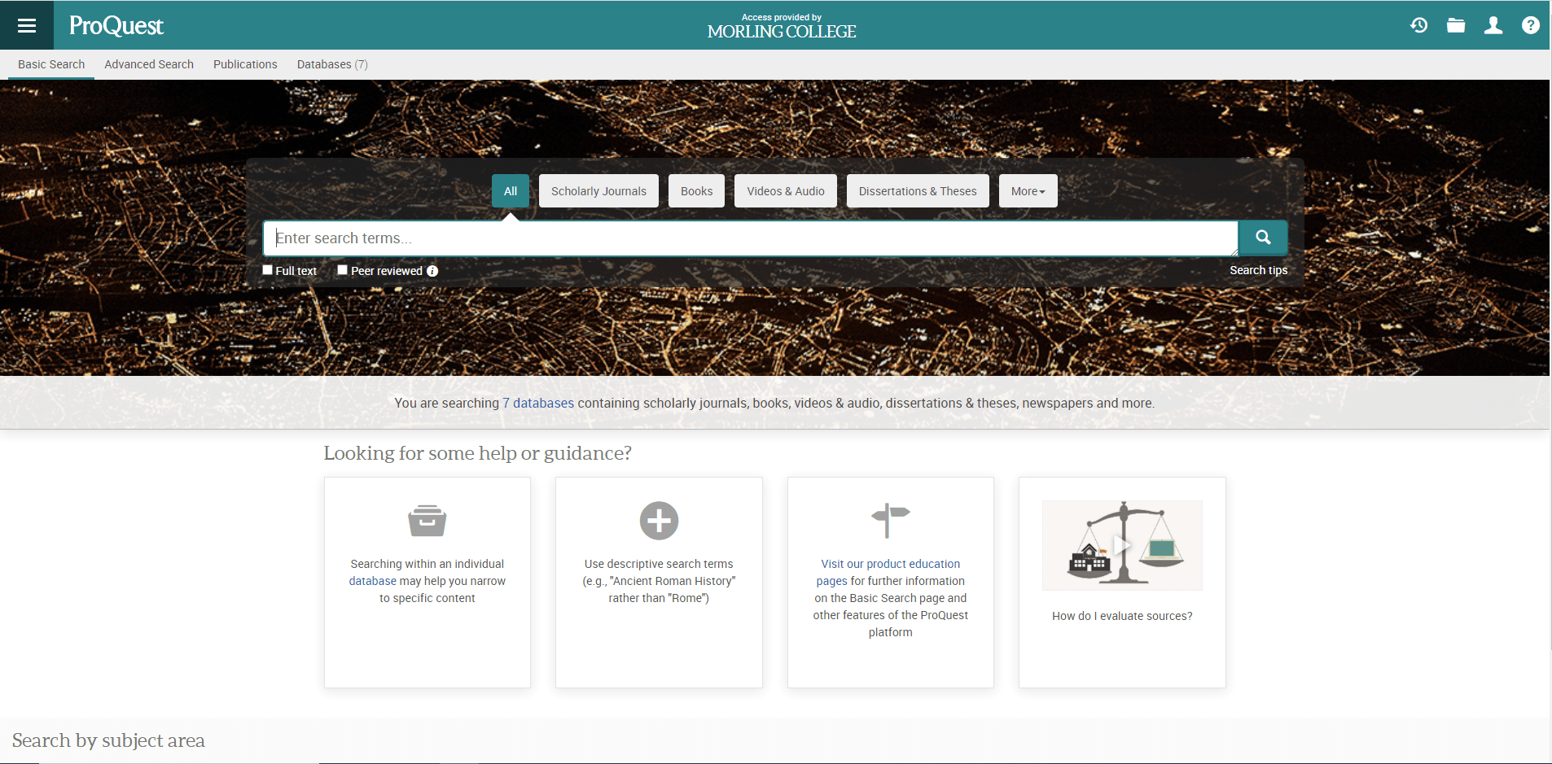Viewport: 1552px width, 764px height.
Task: Click the individual database link
Action: [x=373, y=580]
